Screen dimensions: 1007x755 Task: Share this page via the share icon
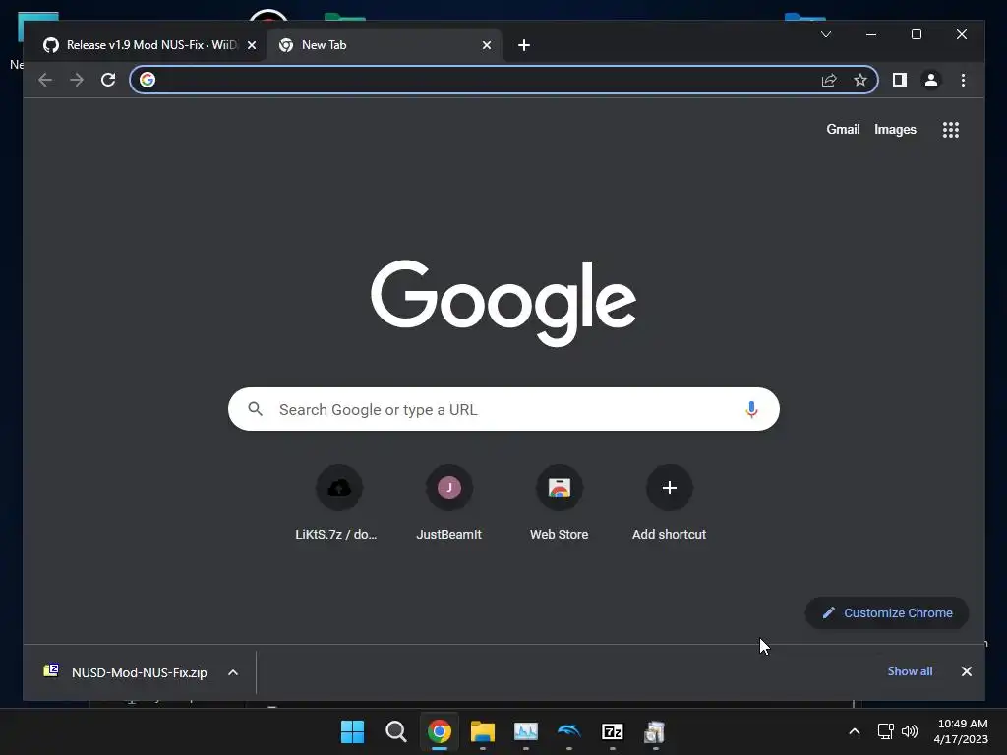click(x=829, y=80)
